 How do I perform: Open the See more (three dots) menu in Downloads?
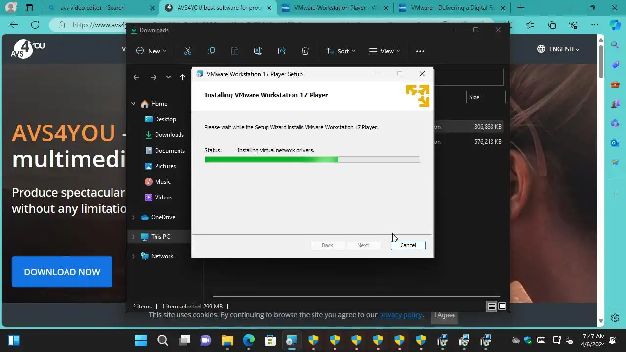pos(420,51)
